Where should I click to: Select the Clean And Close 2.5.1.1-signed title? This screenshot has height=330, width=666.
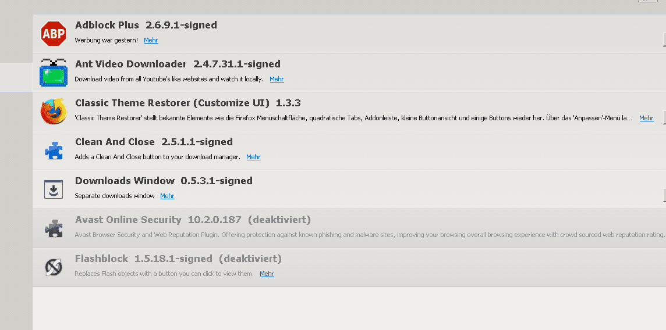[154, 142]
